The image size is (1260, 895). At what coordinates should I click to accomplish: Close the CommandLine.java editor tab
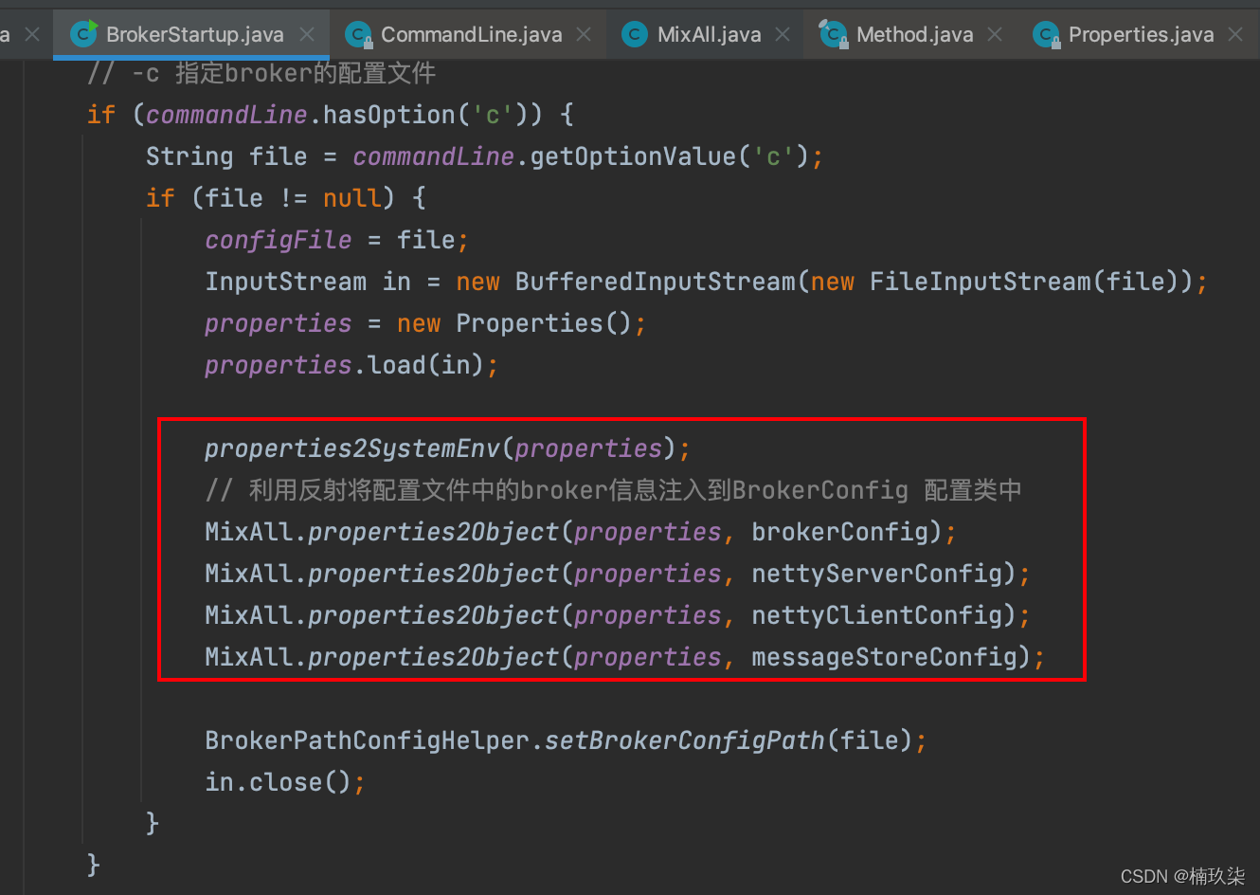click(584, 35)
